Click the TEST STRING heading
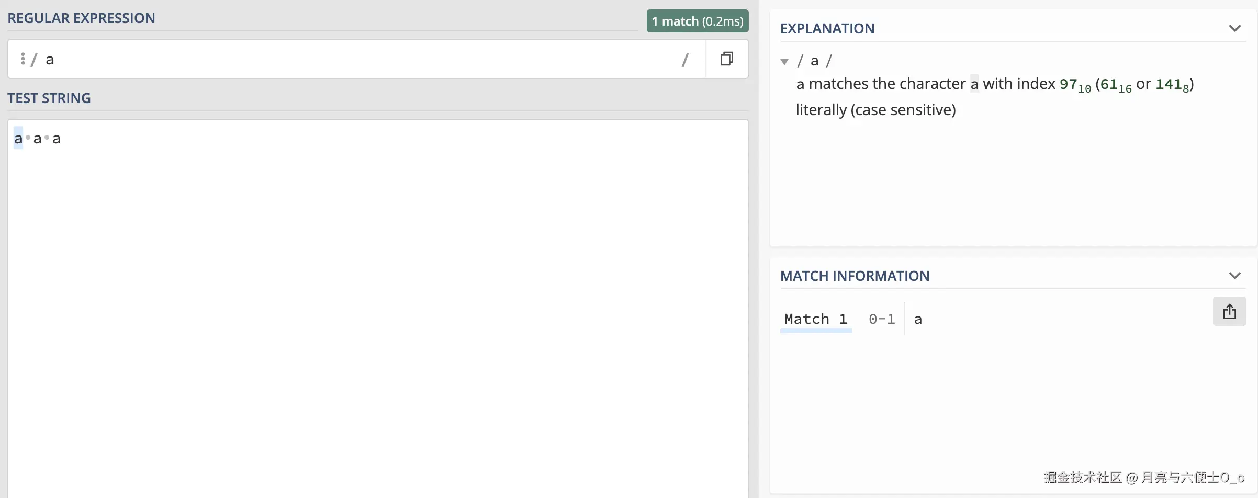This screenshot has height=498, width=1258. [x=49, y=98]
